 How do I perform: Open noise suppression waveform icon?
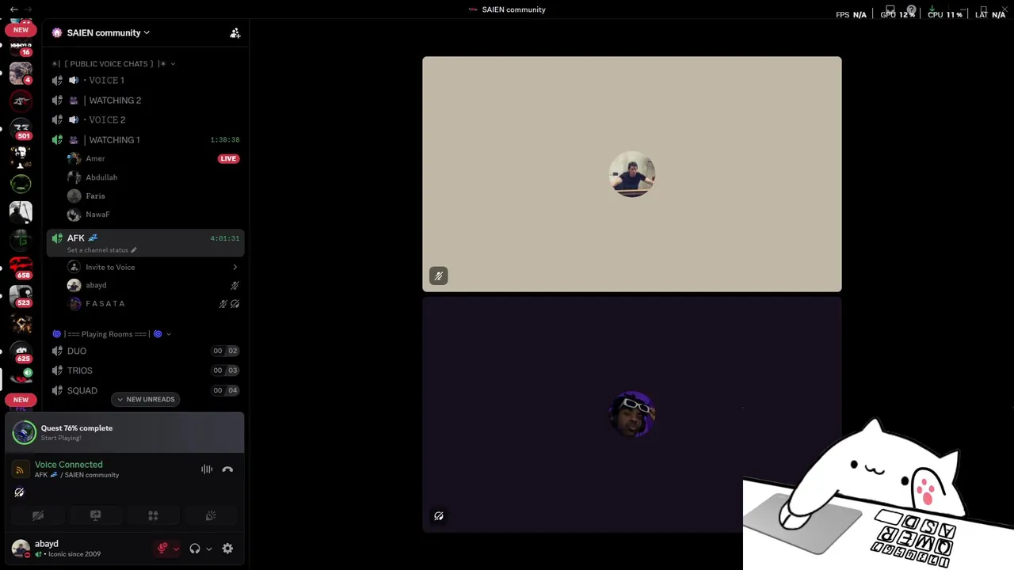(207, 469)
